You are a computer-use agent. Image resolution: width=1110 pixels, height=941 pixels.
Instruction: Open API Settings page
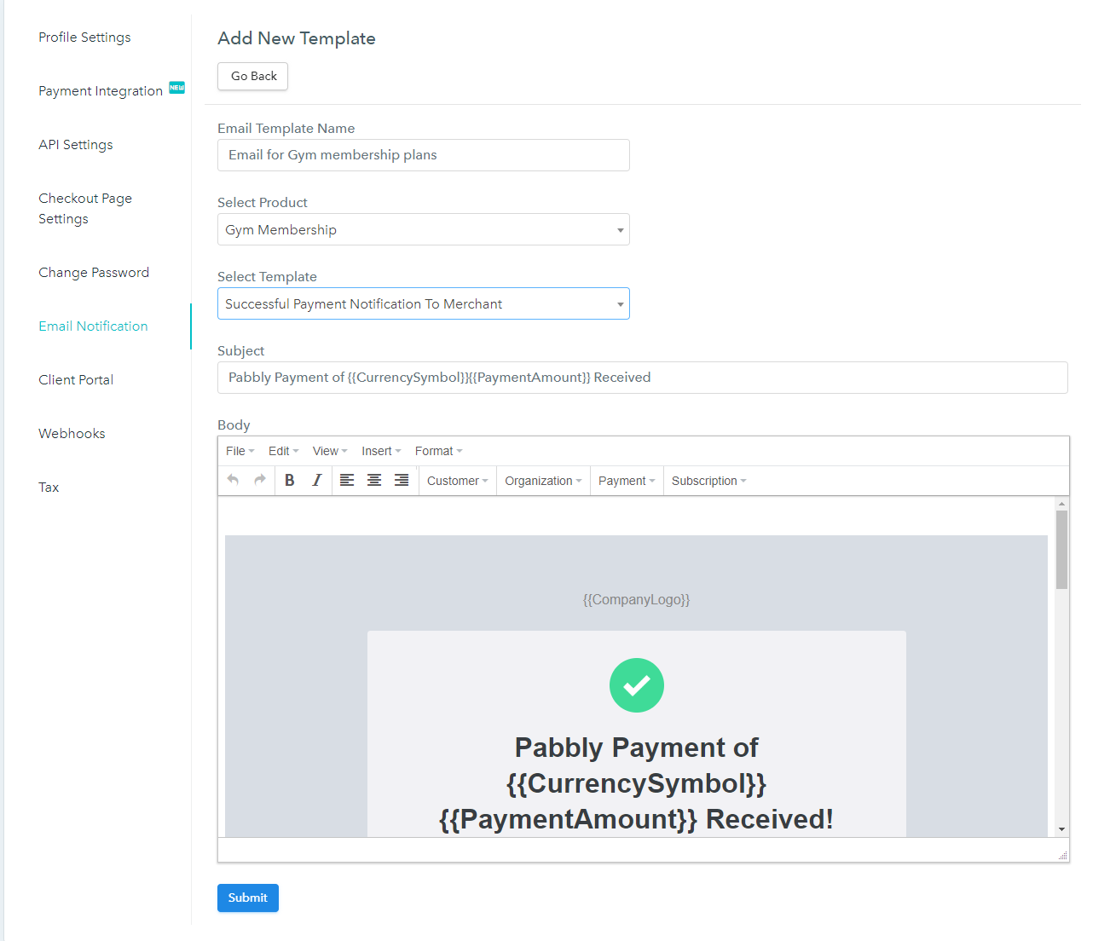(x=76, y=145)
